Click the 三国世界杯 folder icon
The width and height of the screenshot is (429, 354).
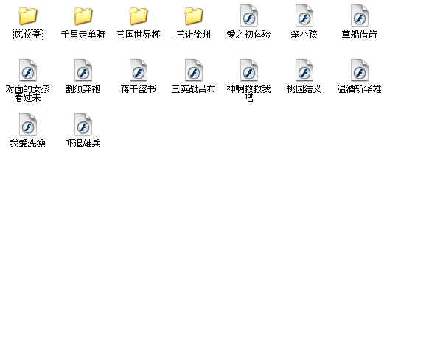click(138, 16)
